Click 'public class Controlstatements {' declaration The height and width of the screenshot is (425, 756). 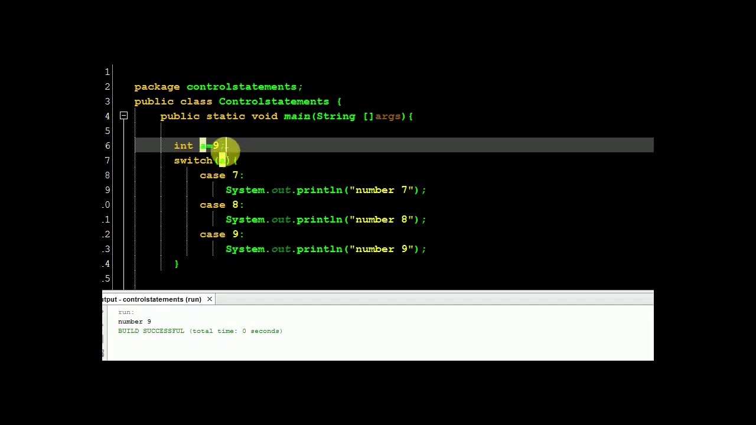point(238,102)
